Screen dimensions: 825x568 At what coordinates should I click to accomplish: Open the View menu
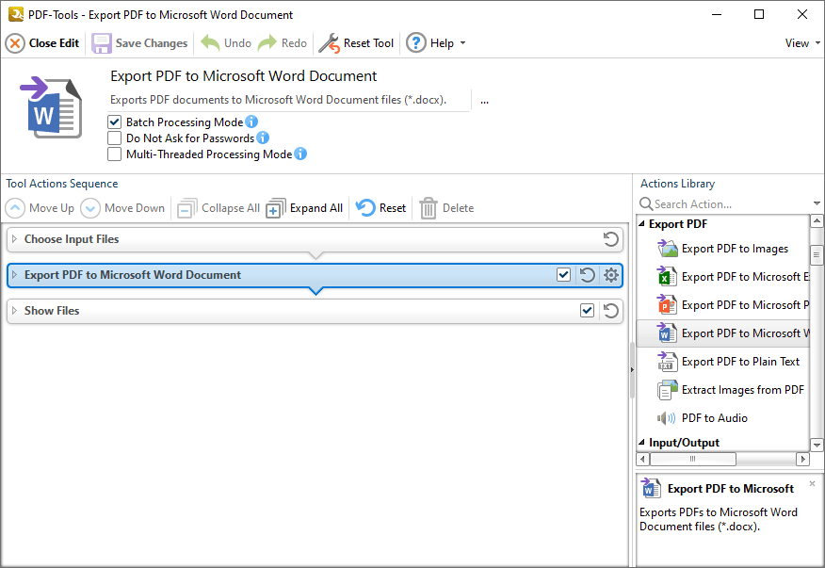[x=802, y=43]
